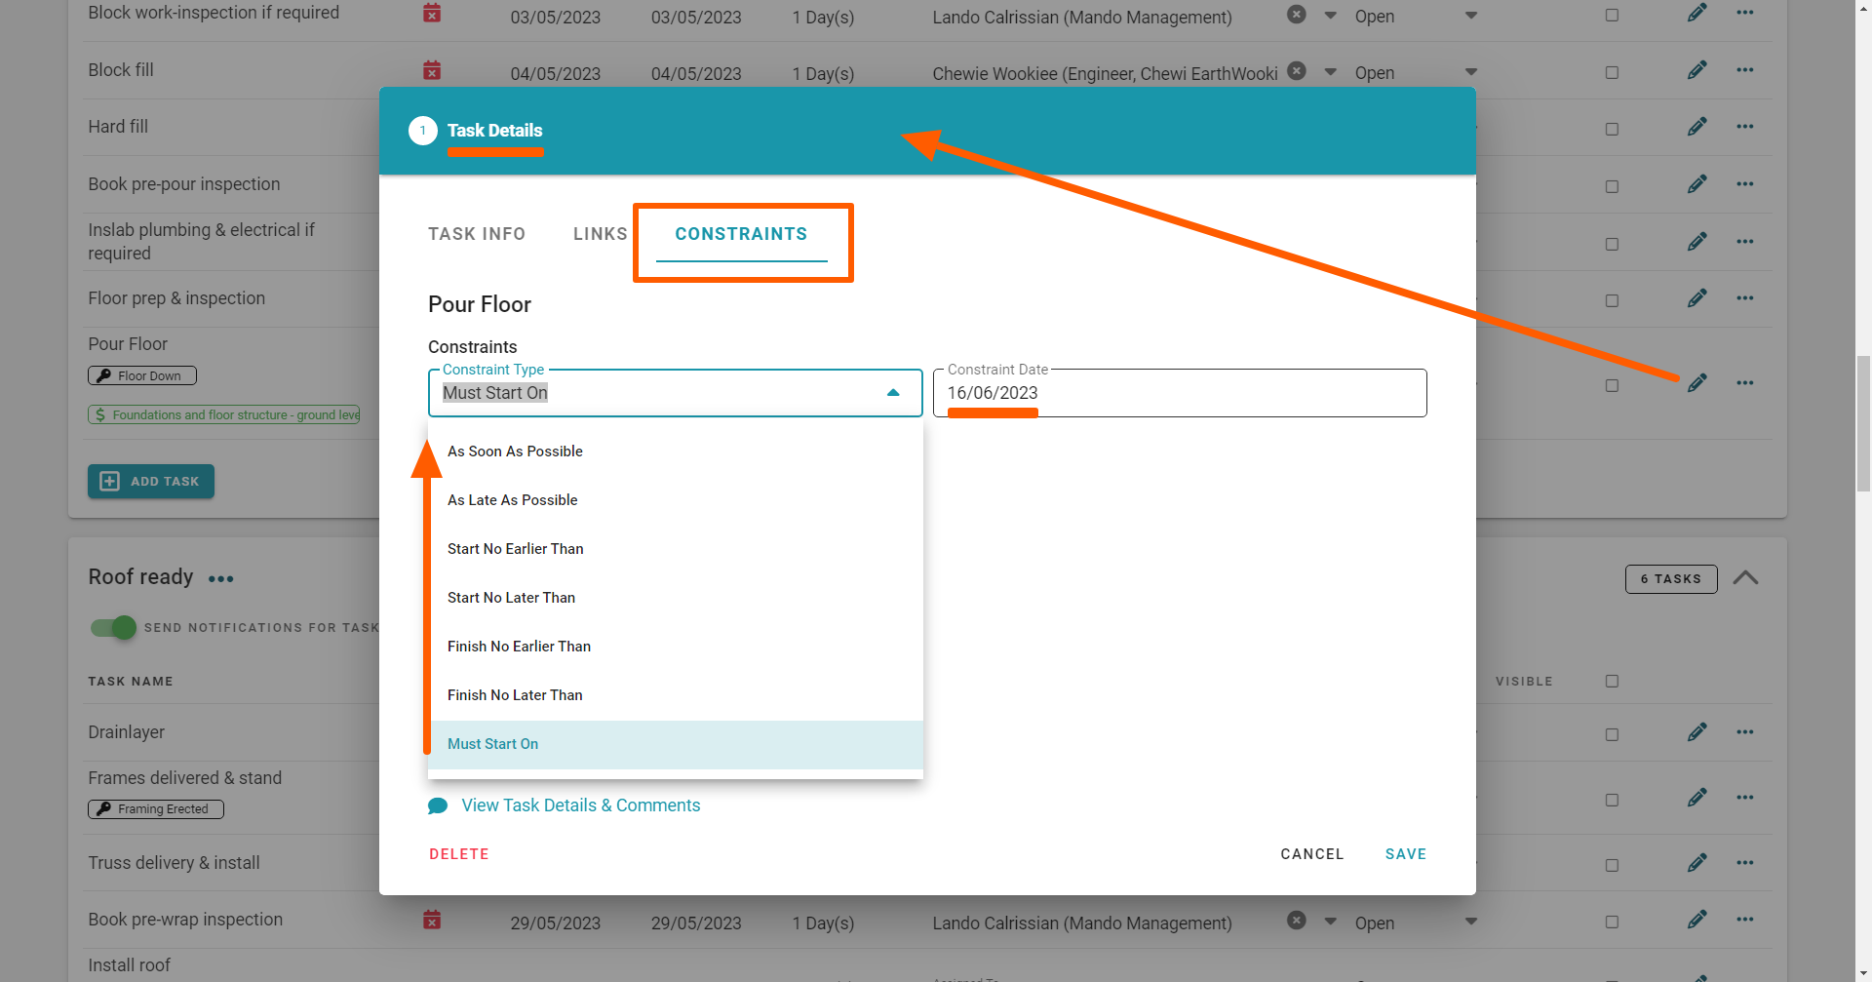
Task: Open three-dot menu for Hard fill
Action: pos(1745,127)
